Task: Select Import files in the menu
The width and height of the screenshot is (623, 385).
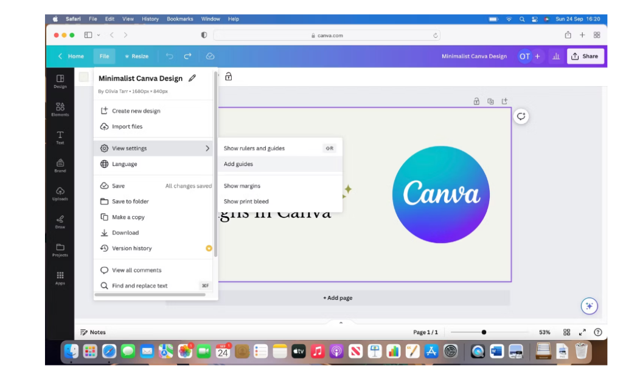Action: [x=153, y=126]
